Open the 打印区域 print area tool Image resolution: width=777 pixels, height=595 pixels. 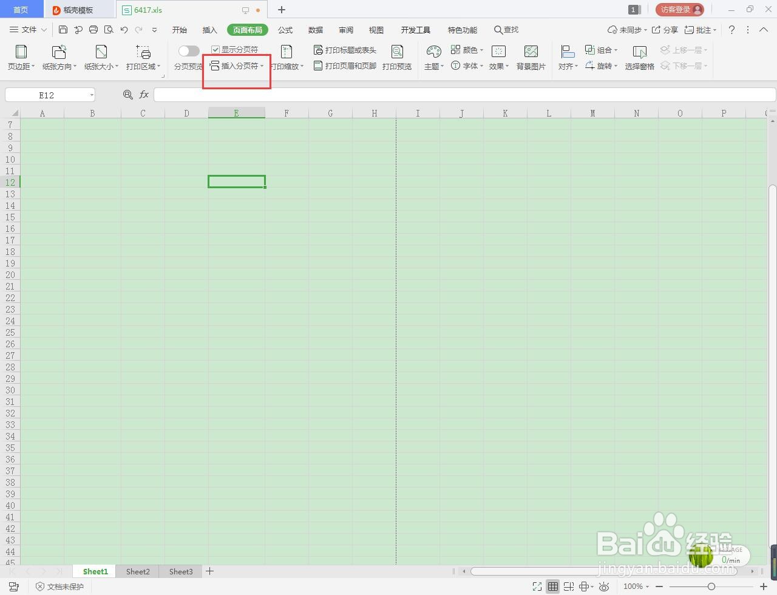[x=142, y=57]
